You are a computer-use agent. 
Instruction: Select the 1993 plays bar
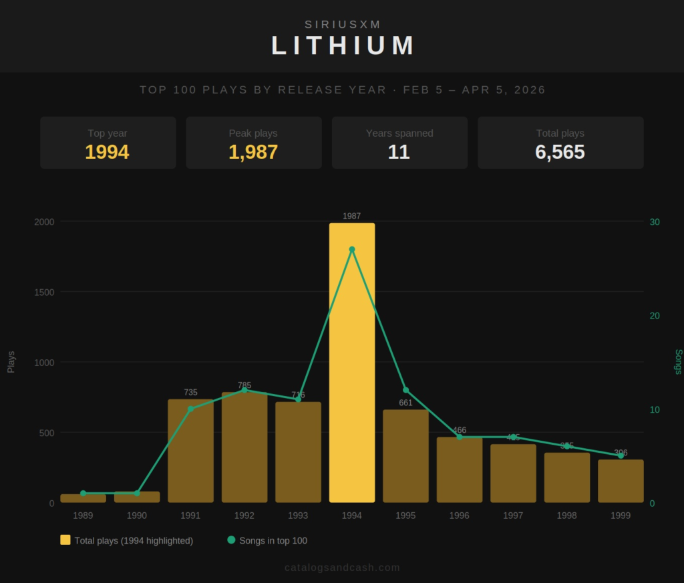[x=299, y=452]
